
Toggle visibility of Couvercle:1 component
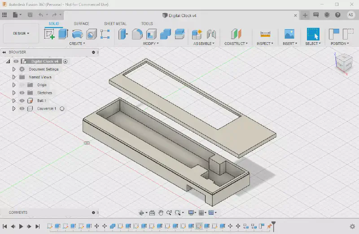[22, 109]
